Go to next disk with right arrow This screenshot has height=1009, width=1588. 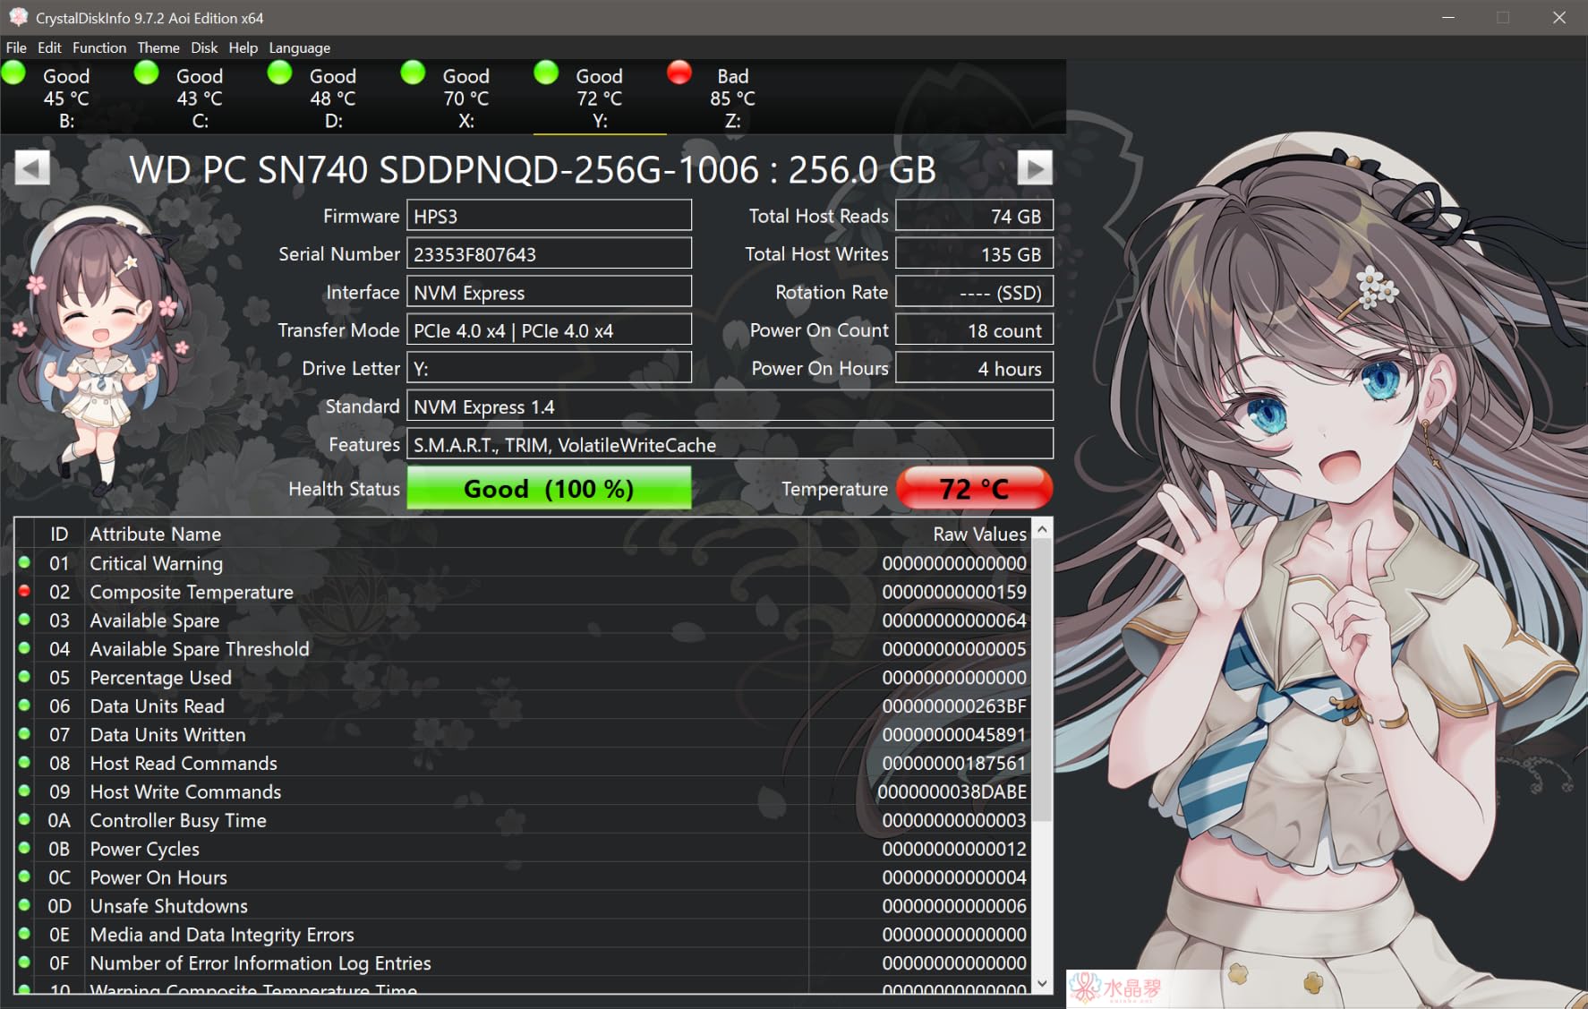click(1035, 167)
